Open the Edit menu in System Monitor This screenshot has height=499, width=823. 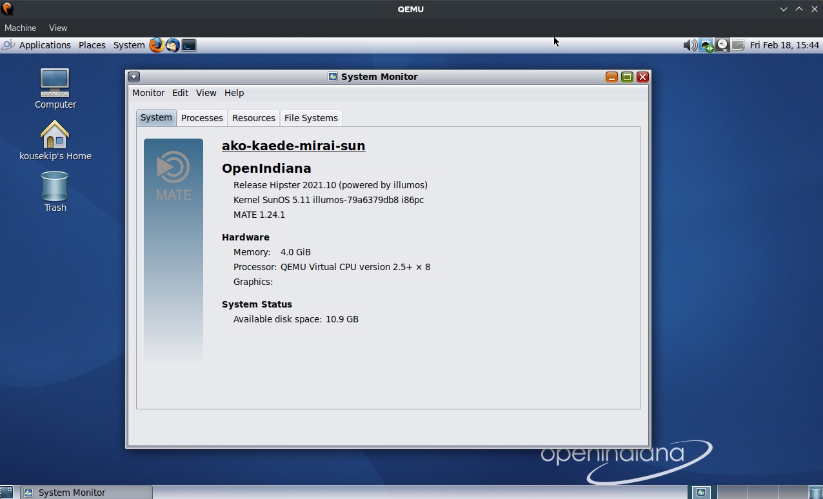[180, 93]
